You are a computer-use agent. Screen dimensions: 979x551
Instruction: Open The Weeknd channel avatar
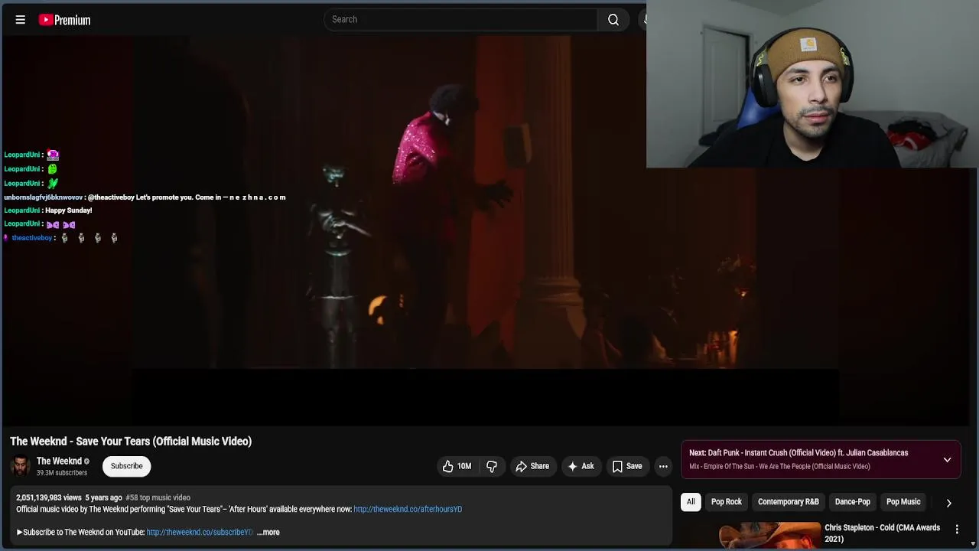click(21, 466)
